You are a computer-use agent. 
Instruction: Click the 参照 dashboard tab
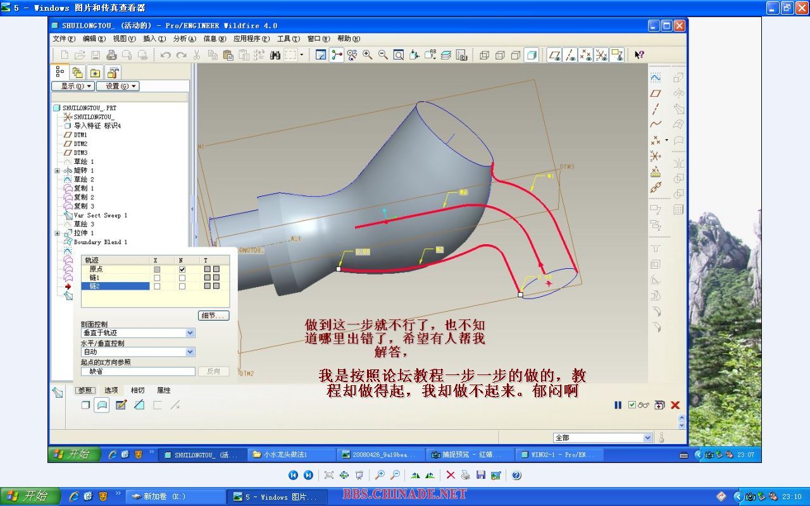pos(85,390)
